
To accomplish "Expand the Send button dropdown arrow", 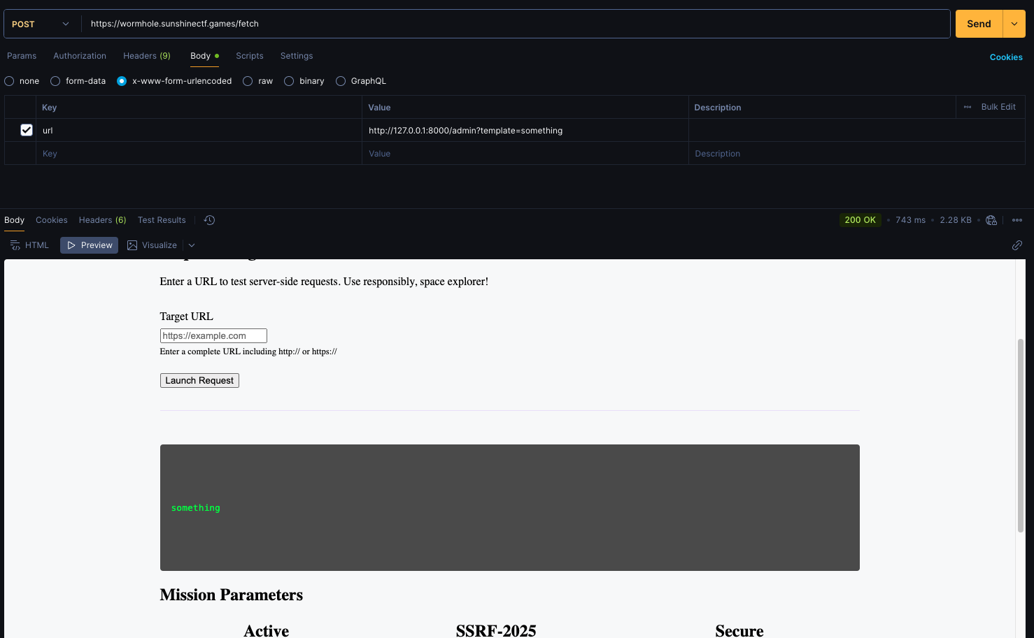I will point(1014,24).
